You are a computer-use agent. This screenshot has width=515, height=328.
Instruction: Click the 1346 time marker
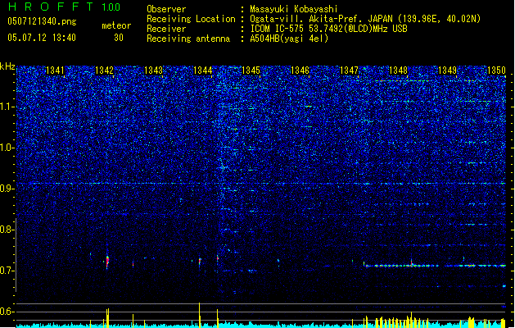(x=300, y=71)
